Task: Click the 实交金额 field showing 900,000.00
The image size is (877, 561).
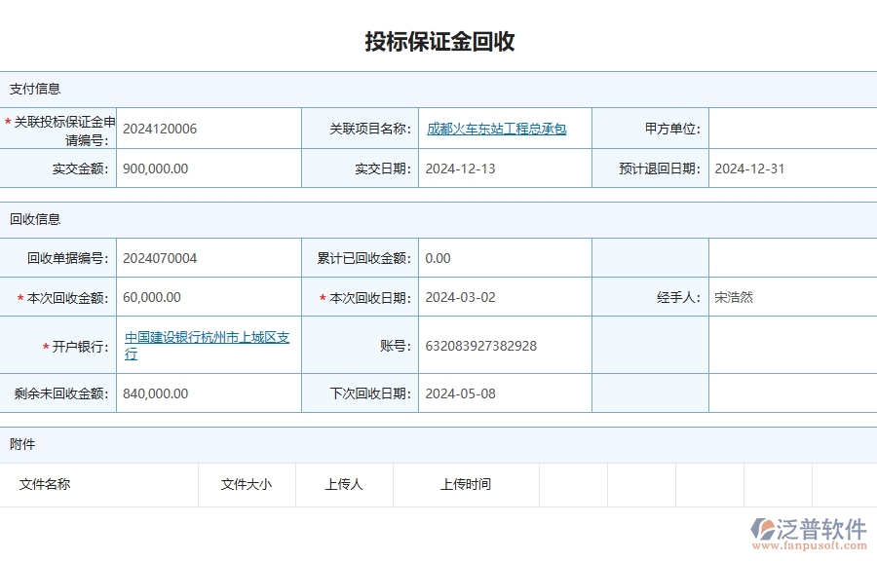Action: [x=158, y=168]
